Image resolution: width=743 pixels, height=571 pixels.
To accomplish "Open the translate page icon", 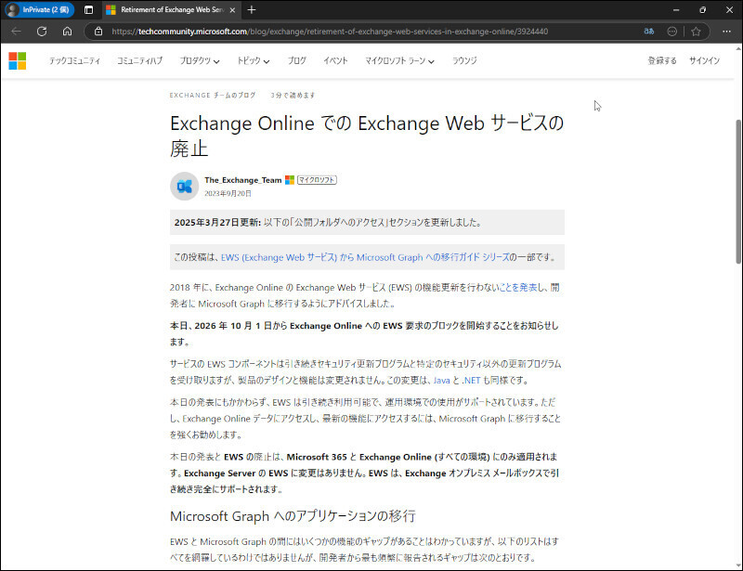I will click(648, 32).
